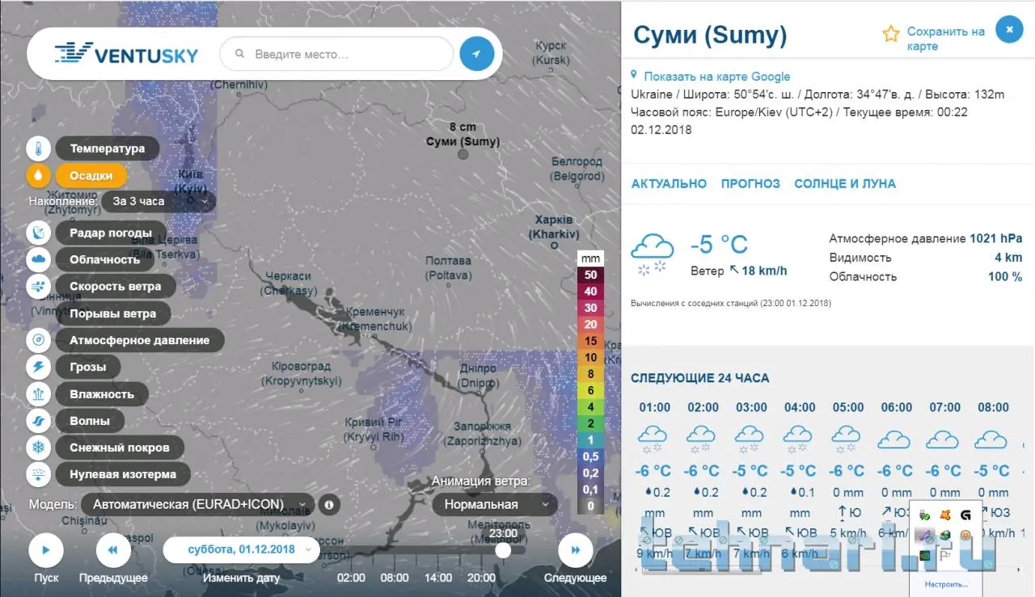Switch to the ПРОГНОЗ tab
The height and width of the screenshot is (597, 1035).
point(750,183)
